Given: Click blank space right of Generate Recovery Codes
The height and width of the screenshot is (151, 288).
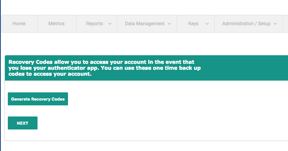Looking at the screenshot, I should tap(167, 99).
